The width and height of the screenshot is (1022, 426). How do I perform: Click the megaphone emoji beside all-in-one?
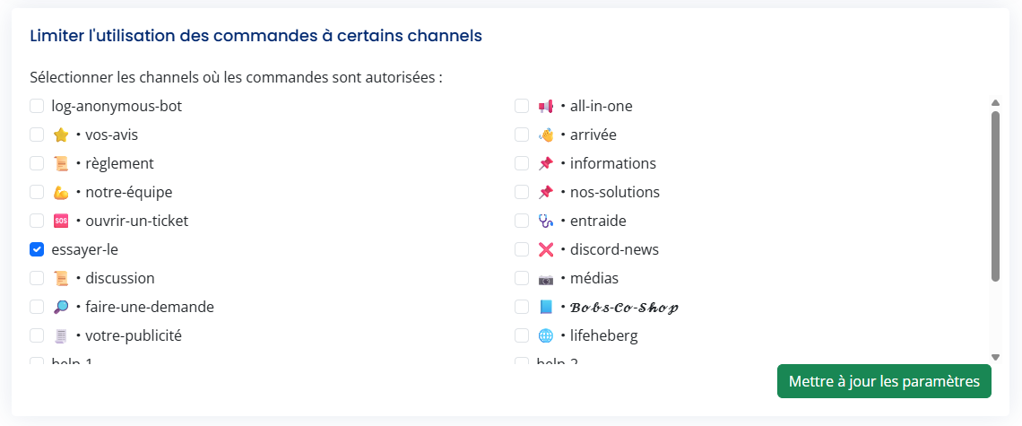pos(546,106)
